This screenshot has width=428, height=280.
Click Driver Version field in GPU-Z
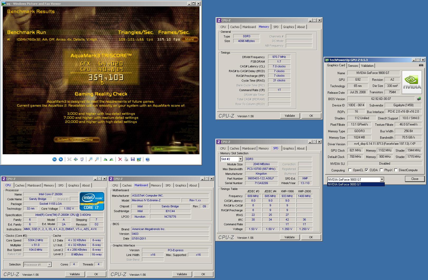coord(385,144)
